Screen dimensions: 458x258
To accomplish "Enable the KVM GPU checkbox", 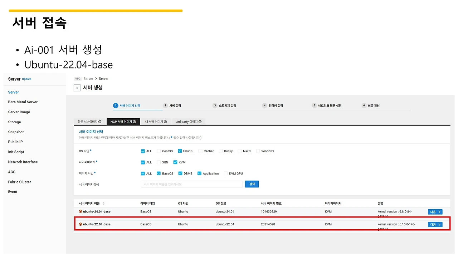I will click(226, 173).
